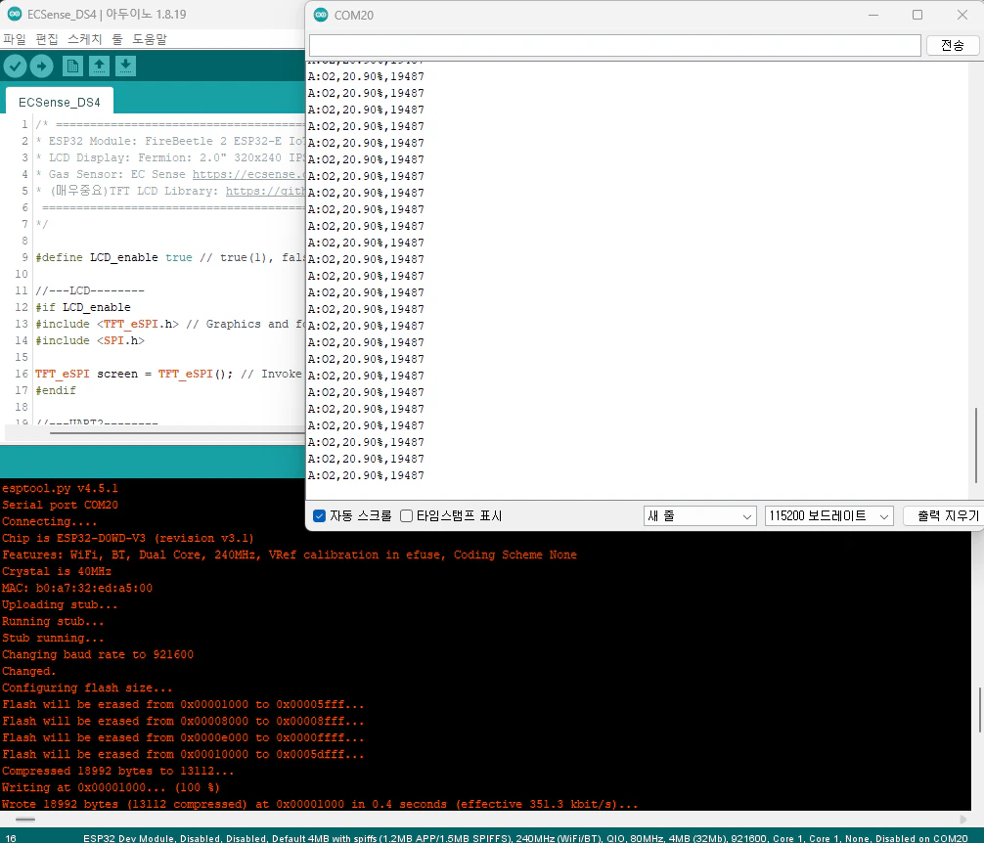Click the console output vertical scrollbar

point(978,710)
